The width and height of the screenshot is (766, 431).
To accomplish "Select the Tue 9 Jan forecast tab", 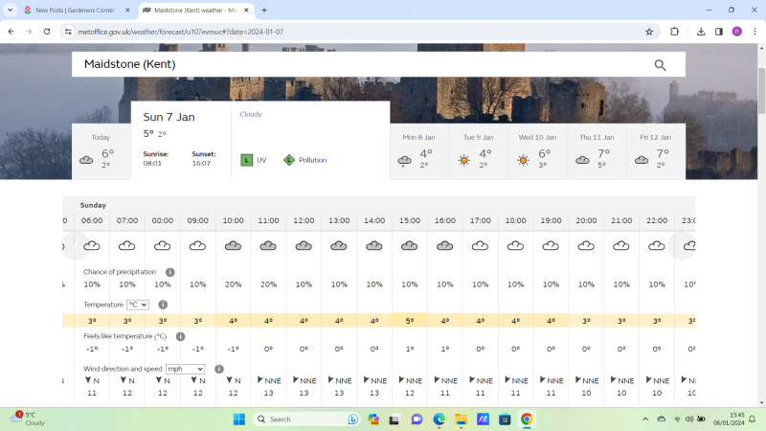I will [478, 151].
